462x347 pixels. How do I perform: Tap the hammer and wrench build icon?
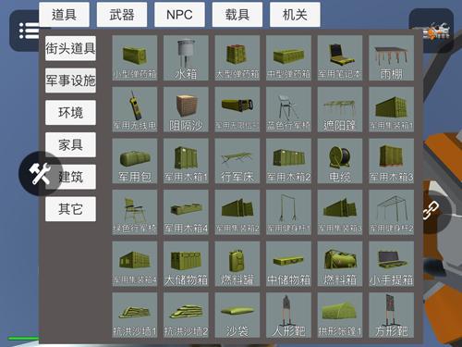pyautogui.click(x=41, y=174)
